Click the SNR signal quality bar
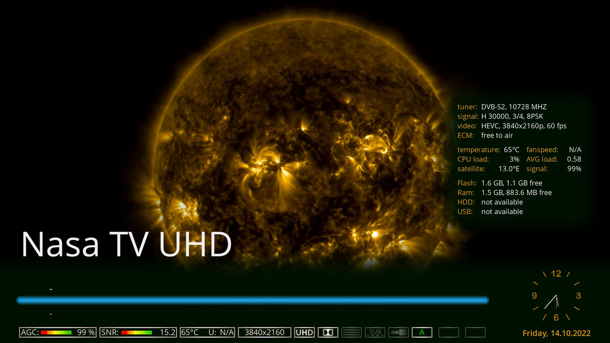 point(137,333)
